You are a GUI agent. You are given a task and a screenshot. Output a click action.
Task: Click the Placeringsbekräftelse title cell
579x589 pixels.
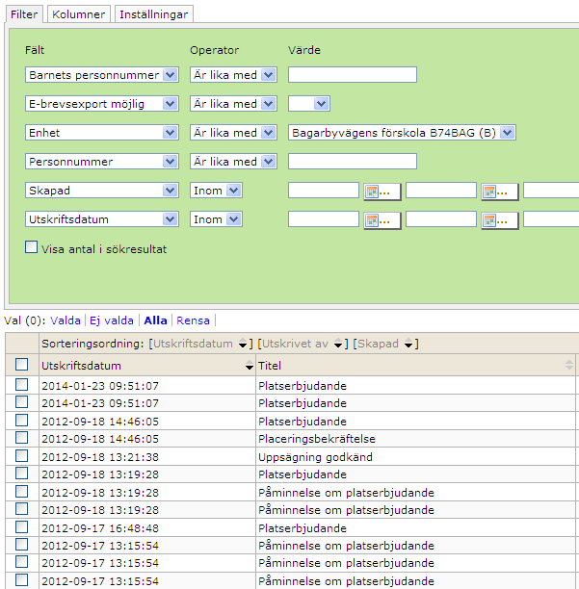tap(415, 439)
